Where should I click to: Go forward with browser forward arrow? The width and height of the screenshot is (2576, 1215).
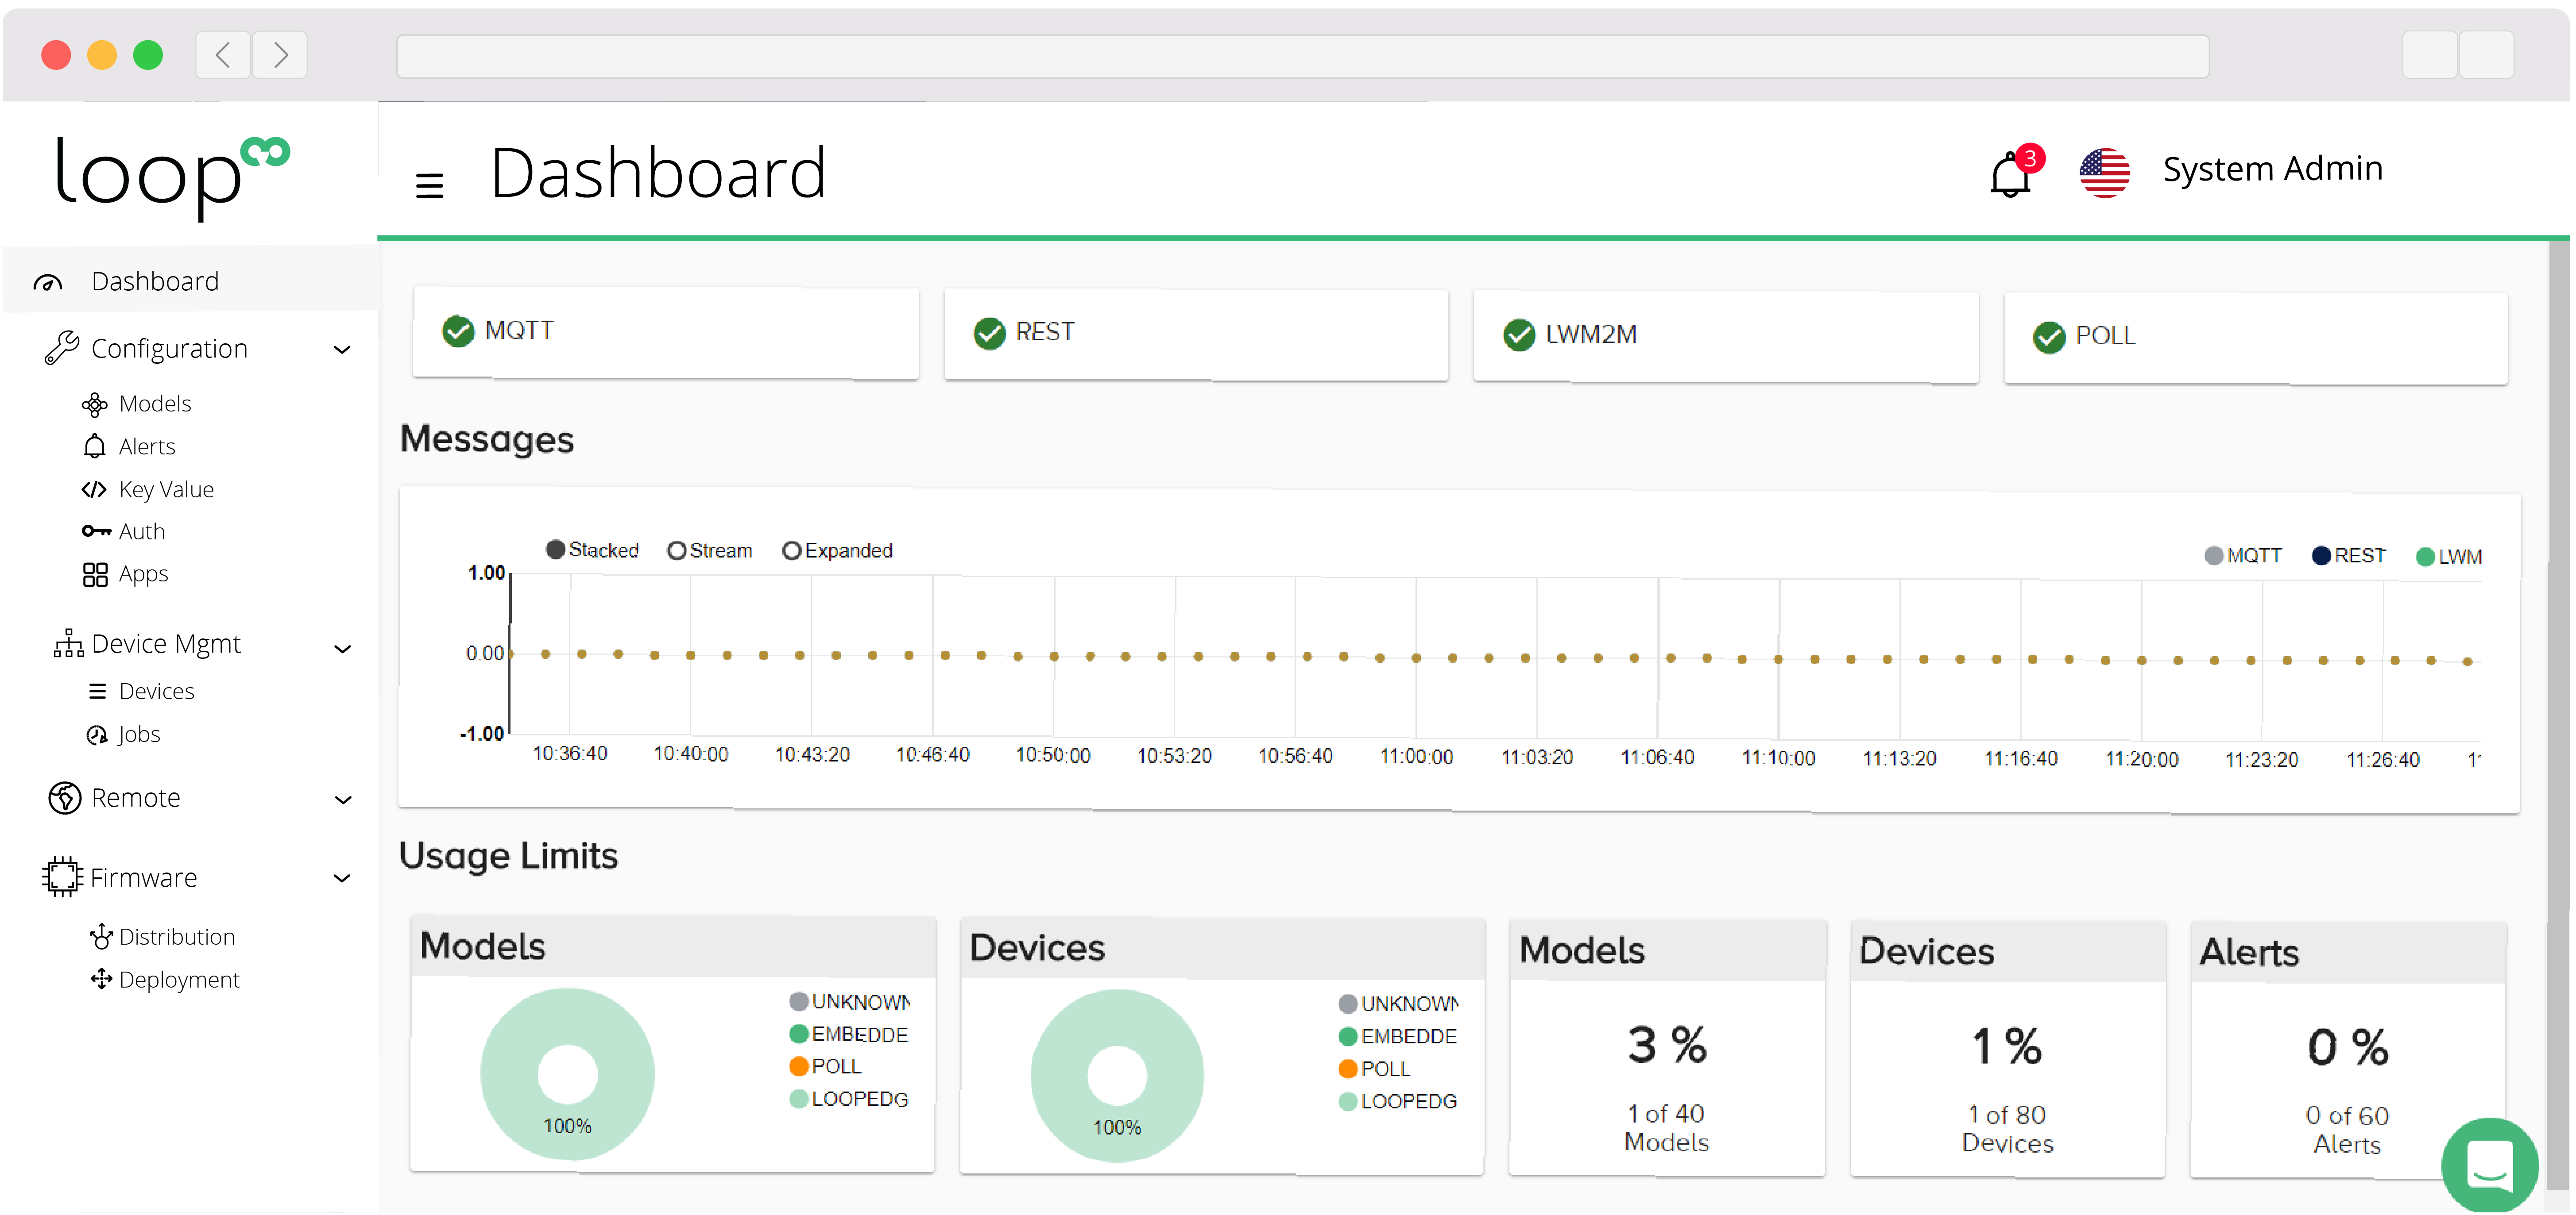[280, 54]
